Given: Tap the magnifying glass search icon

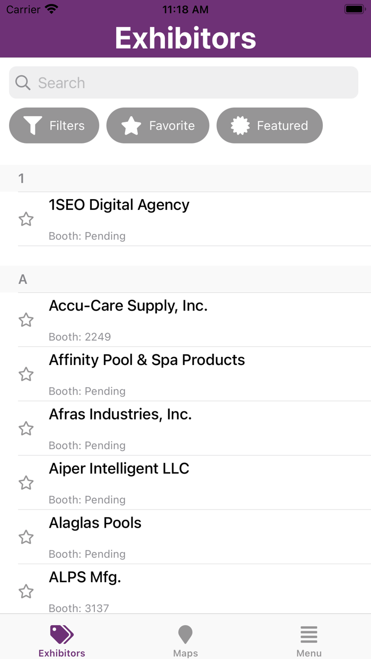Looking at the screenshot, I should [23, 83].
